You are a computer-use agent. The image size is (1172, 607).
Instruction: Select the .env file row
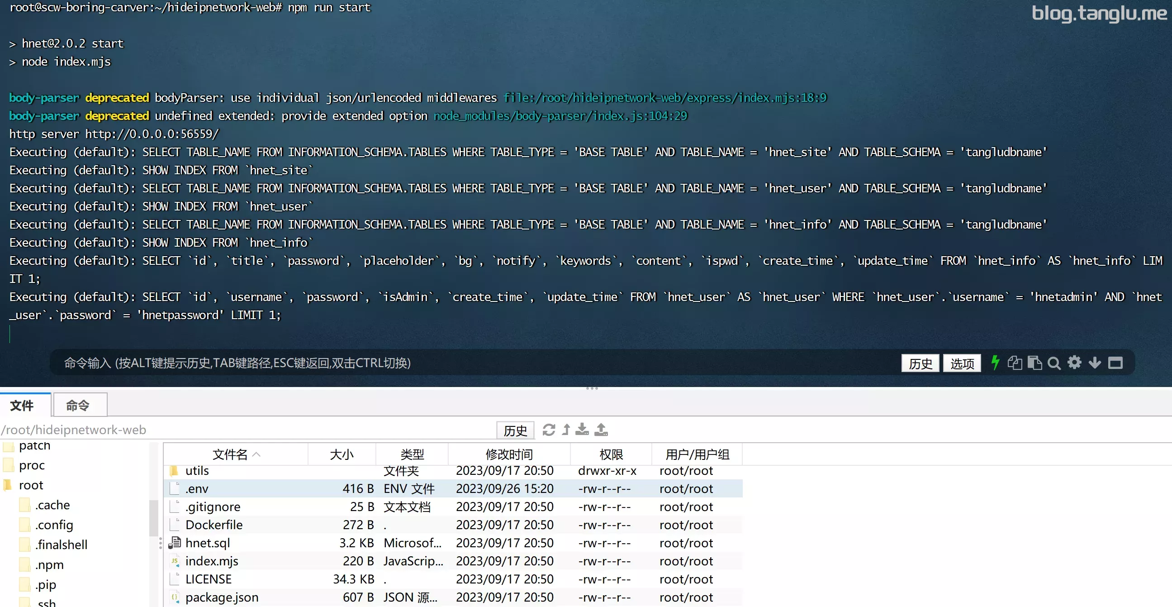[453, 488]
